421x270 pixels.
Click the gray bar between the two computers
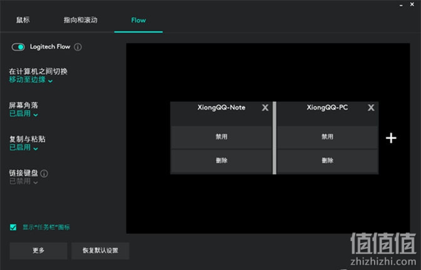(274, 138)
